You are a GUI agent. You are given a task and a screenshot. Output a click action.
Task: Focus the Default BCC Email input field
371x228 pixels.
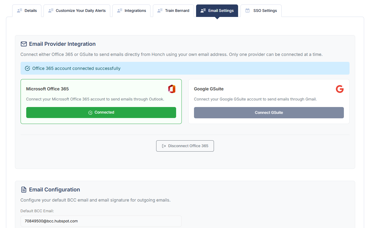pos(101,221)
